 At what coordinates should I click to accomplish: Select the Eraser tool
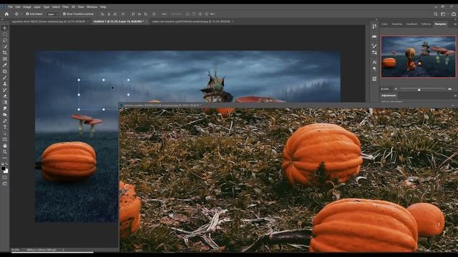5,96
